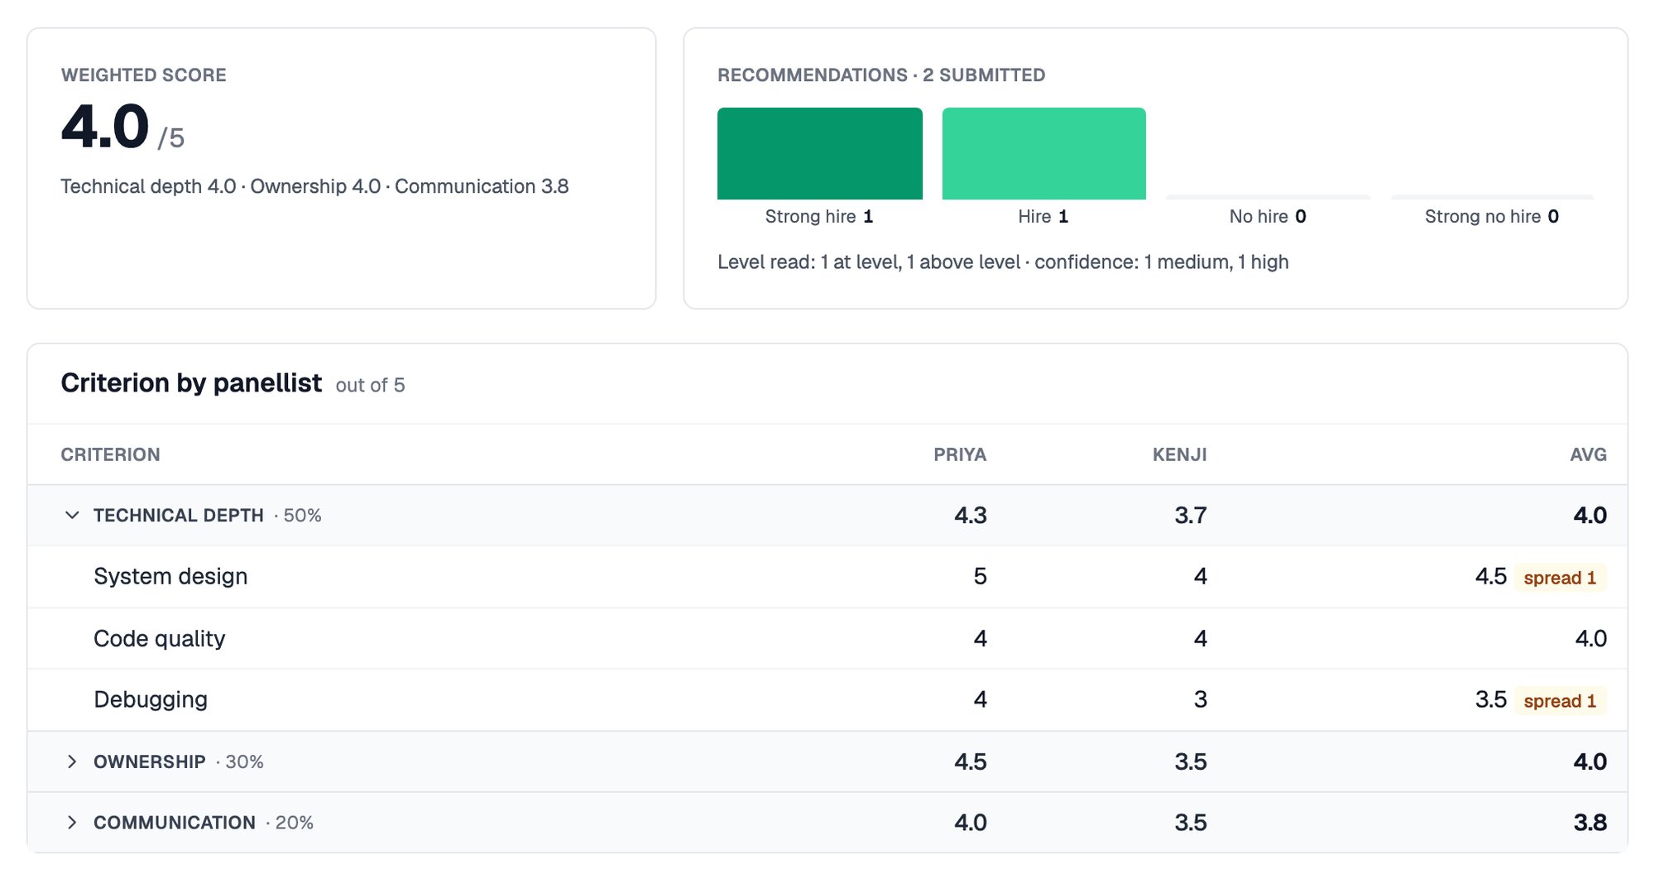Viewport: 1655px width, 879px height.
Task: Click the Debugging spread 1 badge
Action: coord(1560,701)
